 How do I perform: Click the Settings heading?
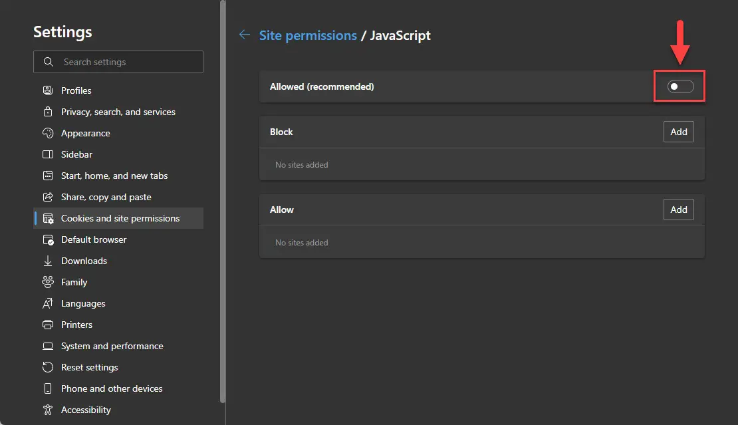(62, 32)
